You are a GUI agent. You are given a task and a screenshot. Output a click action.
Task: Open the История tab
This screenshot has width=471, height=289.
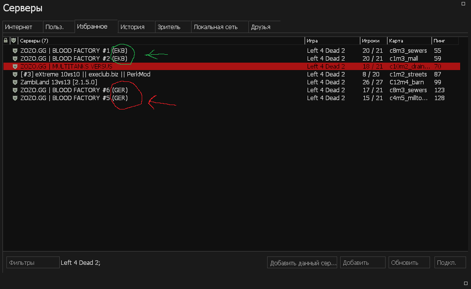click(132, 27)
